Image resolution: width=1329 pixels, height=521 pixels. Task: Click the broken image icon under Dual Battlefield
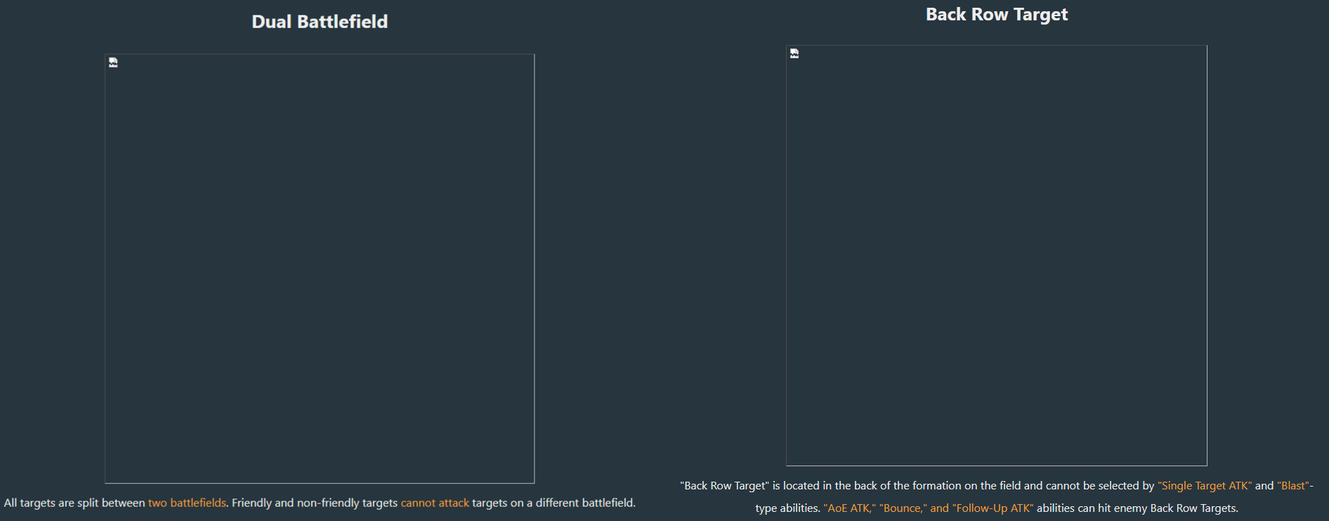pyautogui.click(x=113, y=62)
